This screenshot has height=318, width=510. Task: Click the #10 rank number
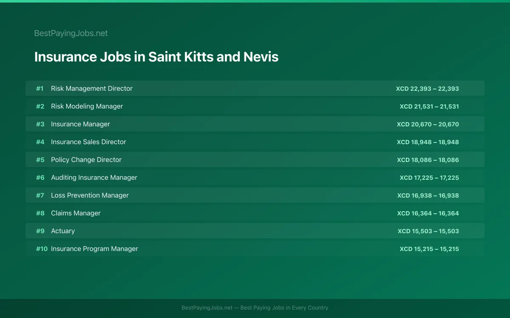point(42,248)
